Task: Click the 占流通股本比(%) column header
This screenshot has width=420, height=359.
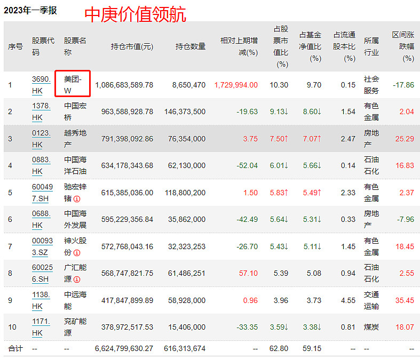Action: [344, 46]
